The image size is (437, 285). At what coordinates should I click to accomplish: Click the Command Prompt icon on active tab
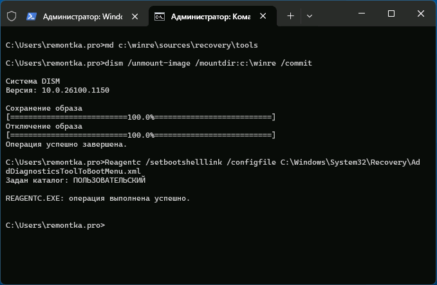[x=160, y=16]
